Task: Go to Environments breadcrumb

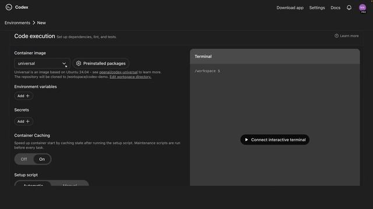Action: (17, 23)
